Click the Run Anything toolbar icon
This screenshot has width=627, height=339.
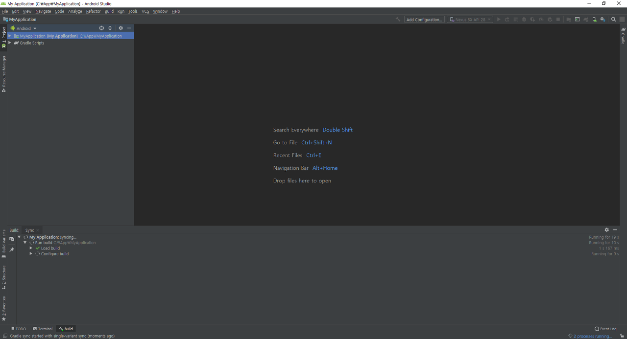(578, 20)
